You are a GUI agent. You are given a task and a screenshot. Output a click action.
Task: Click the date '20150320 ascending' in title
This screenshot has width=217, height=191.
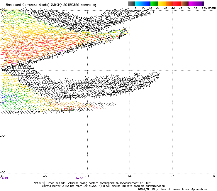tap(79, 5)
